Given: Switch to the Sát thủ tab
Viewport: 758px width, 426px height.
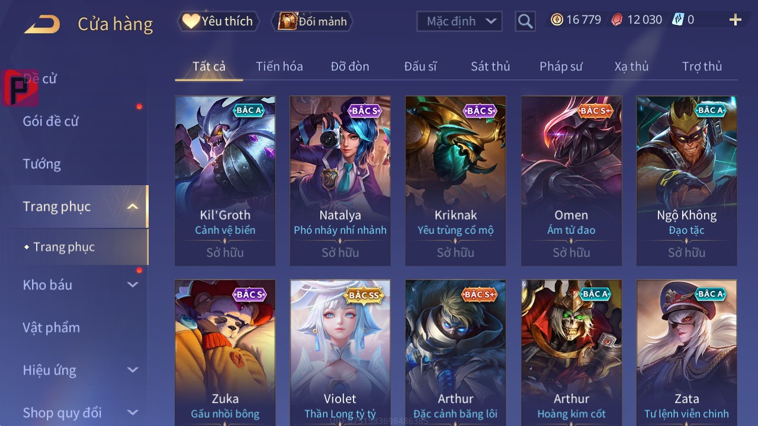Looking at the screenshot, I should [x=490, y=66].
